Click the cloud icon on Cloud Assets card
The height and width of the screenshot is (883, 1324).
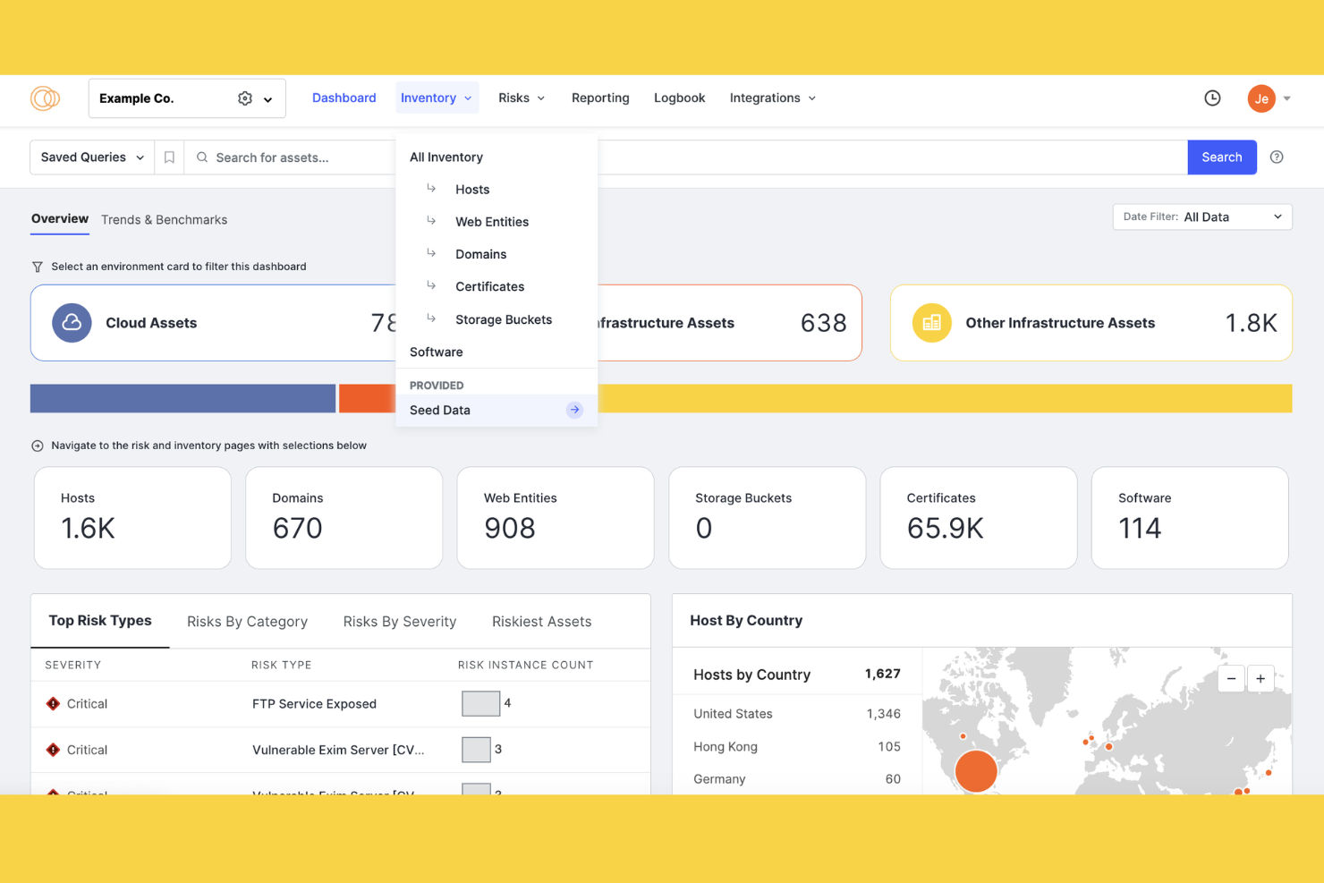[72, 323]
